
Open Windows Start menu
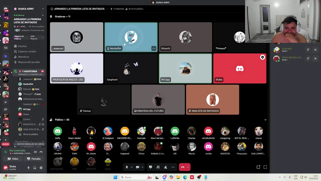pyautogui.click(x=115, y=177)
